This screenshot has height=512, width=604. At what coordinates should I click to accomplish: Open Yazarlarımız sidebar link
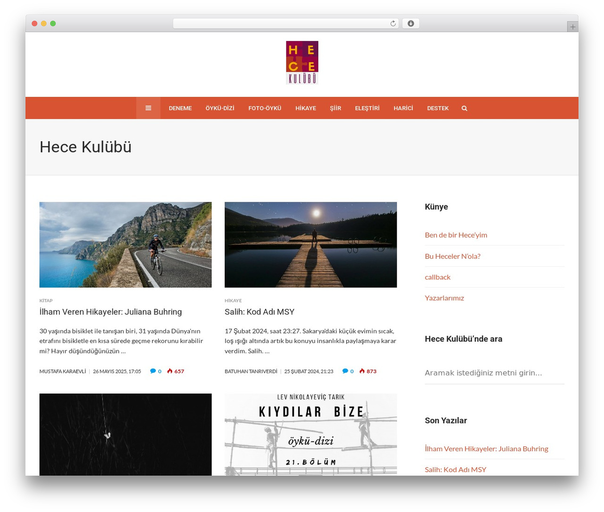445,298
